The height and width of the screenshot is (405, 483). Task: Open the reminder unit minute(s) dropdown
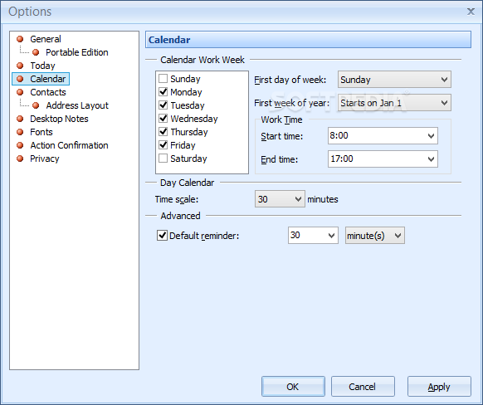(374, 236)
